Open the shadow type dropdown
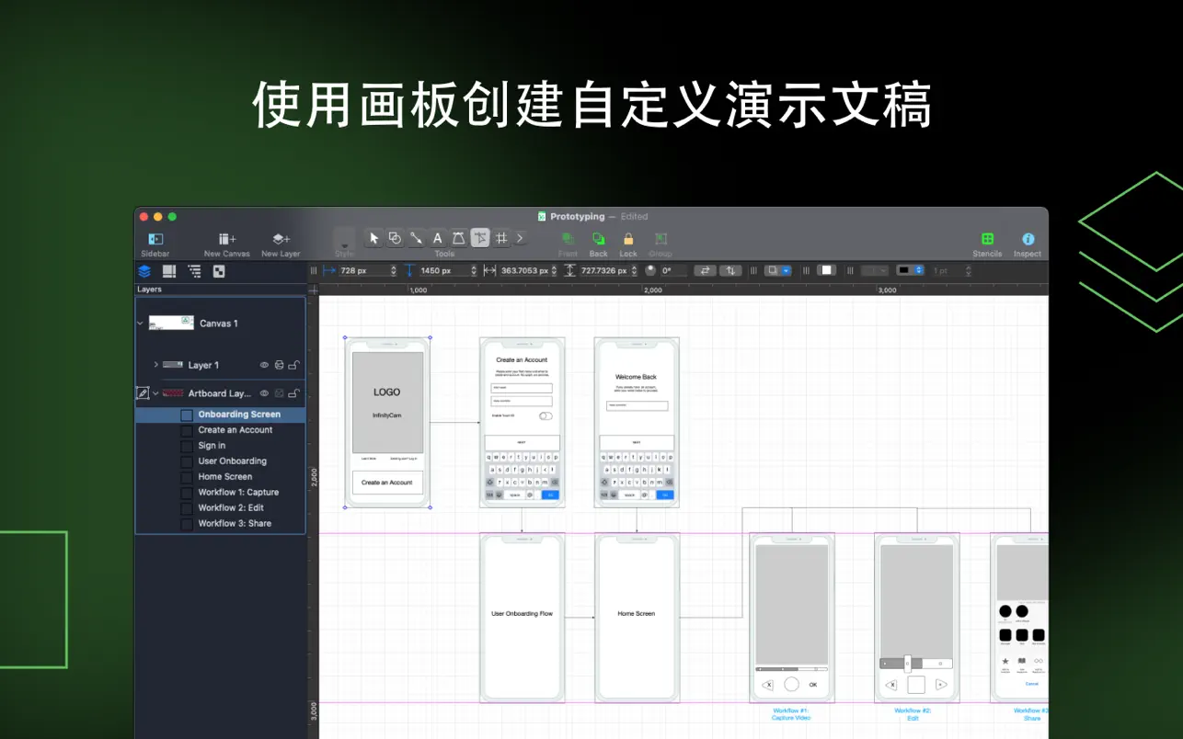The image size is (1183, 739). pyautogui.click(x=779, y=271)
